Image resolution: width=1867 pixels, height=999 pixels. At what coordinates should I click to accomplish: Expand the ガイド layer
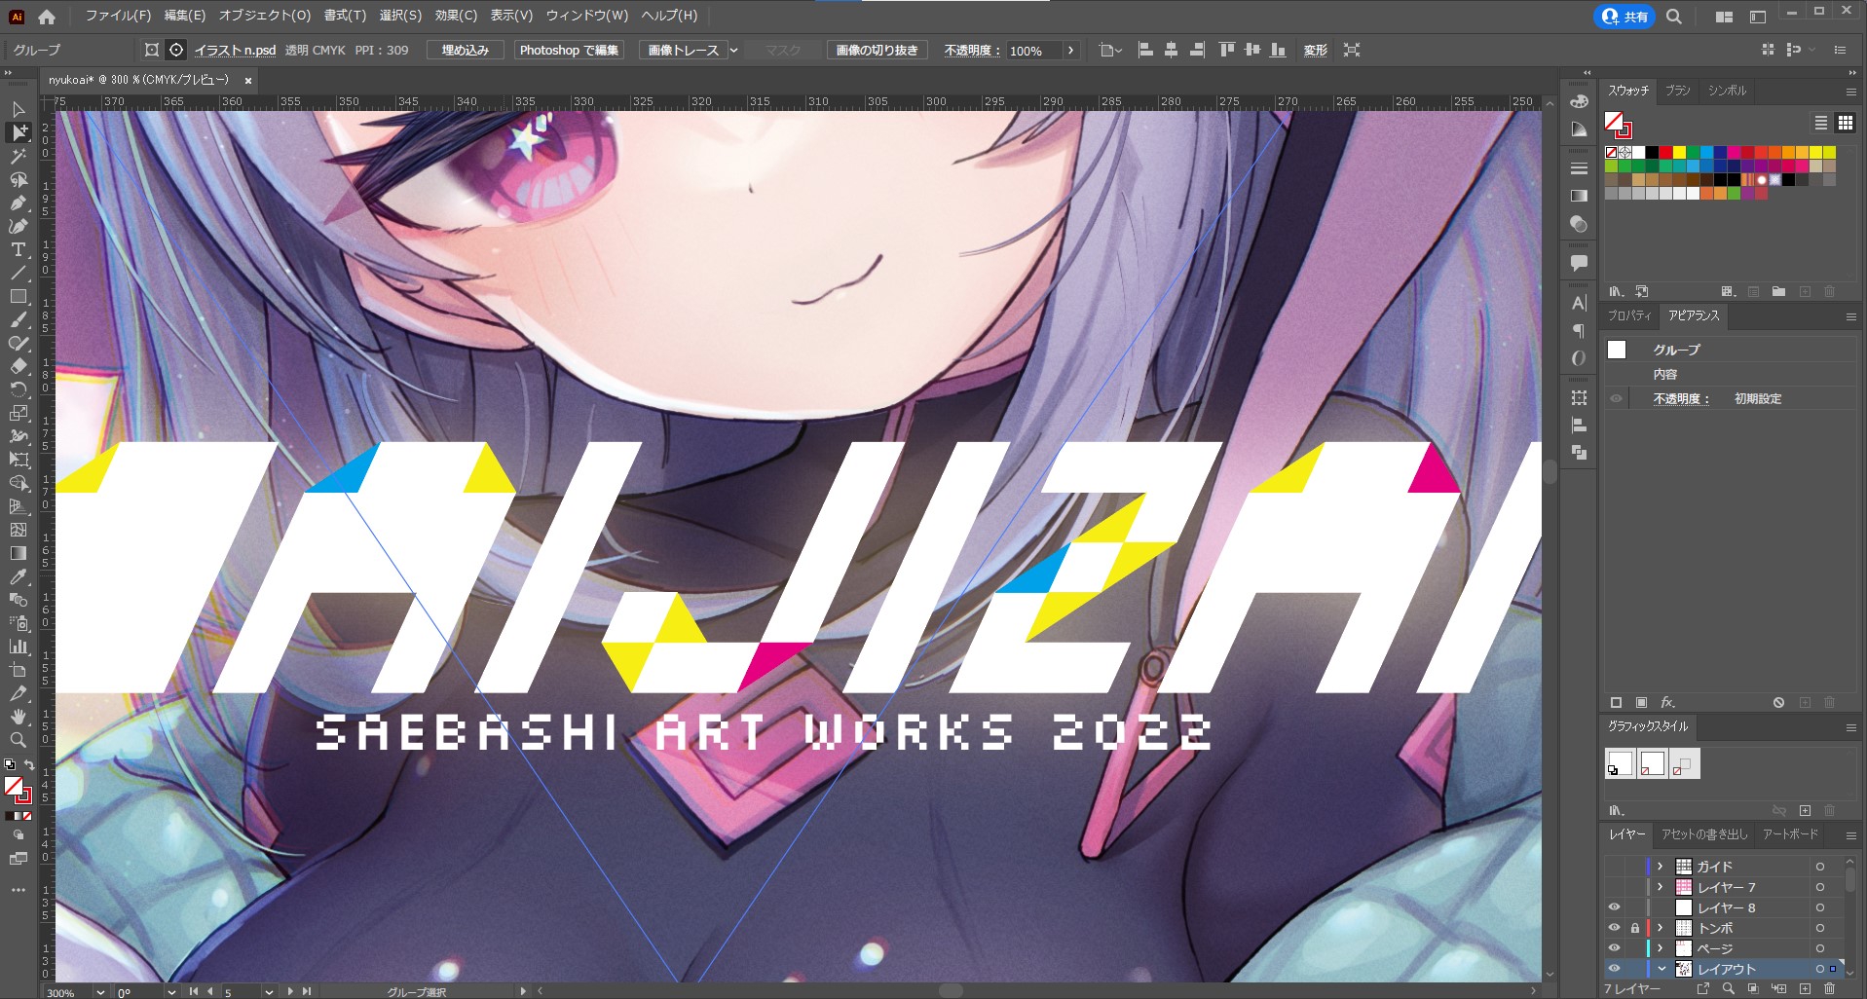(x=1661, y=867)
